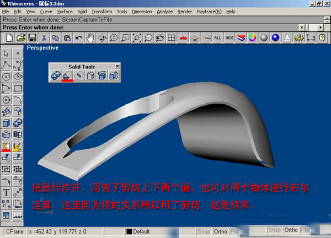Click the Render sphere icon

[264, 37]
